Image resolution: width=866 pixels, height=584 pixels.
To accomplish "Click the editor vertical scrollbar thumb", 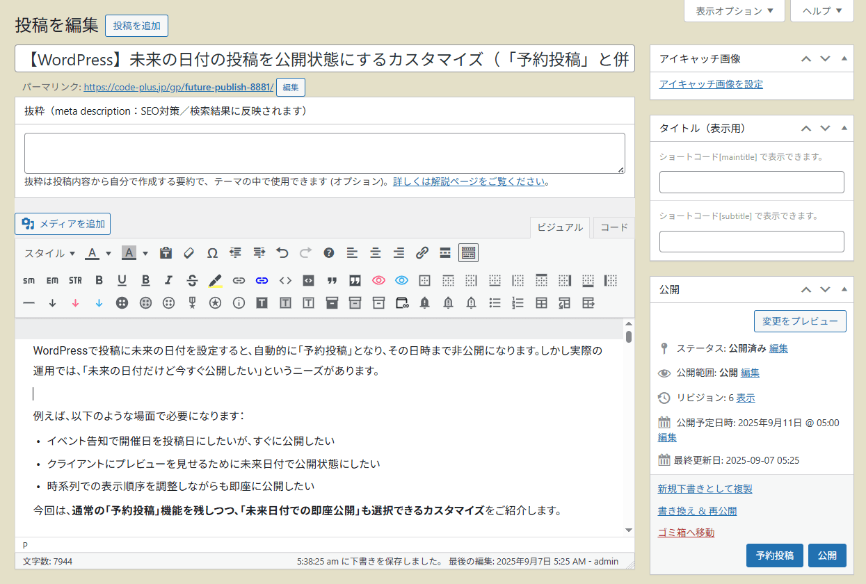I will coord(629,337).
